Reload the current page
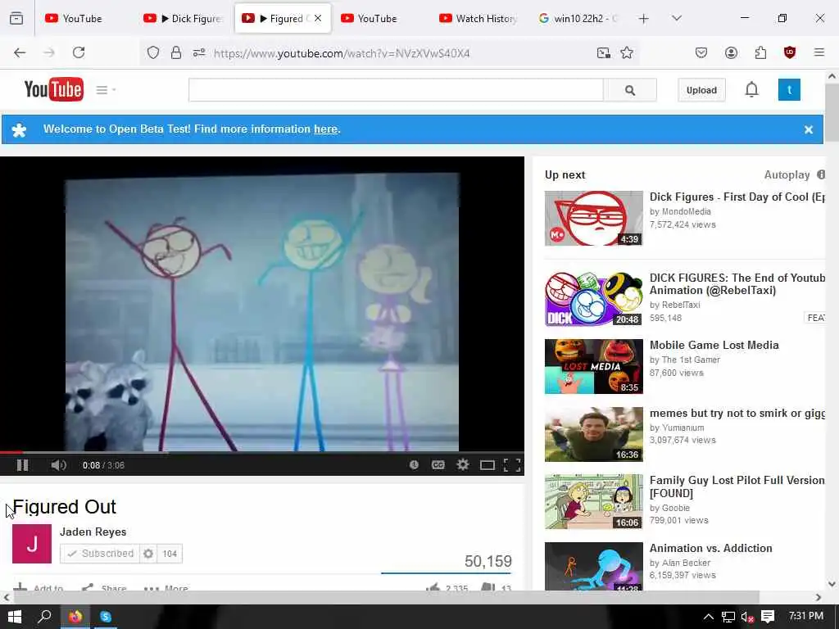The height and width of the screenshot is (629, 839). [x=79, y=52]
